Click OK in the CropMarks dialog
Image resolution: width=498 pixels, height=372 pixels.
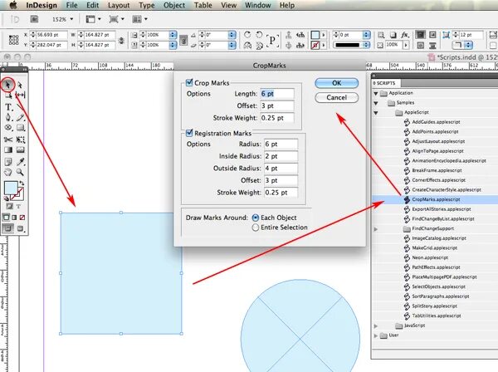tap(337, 83)
